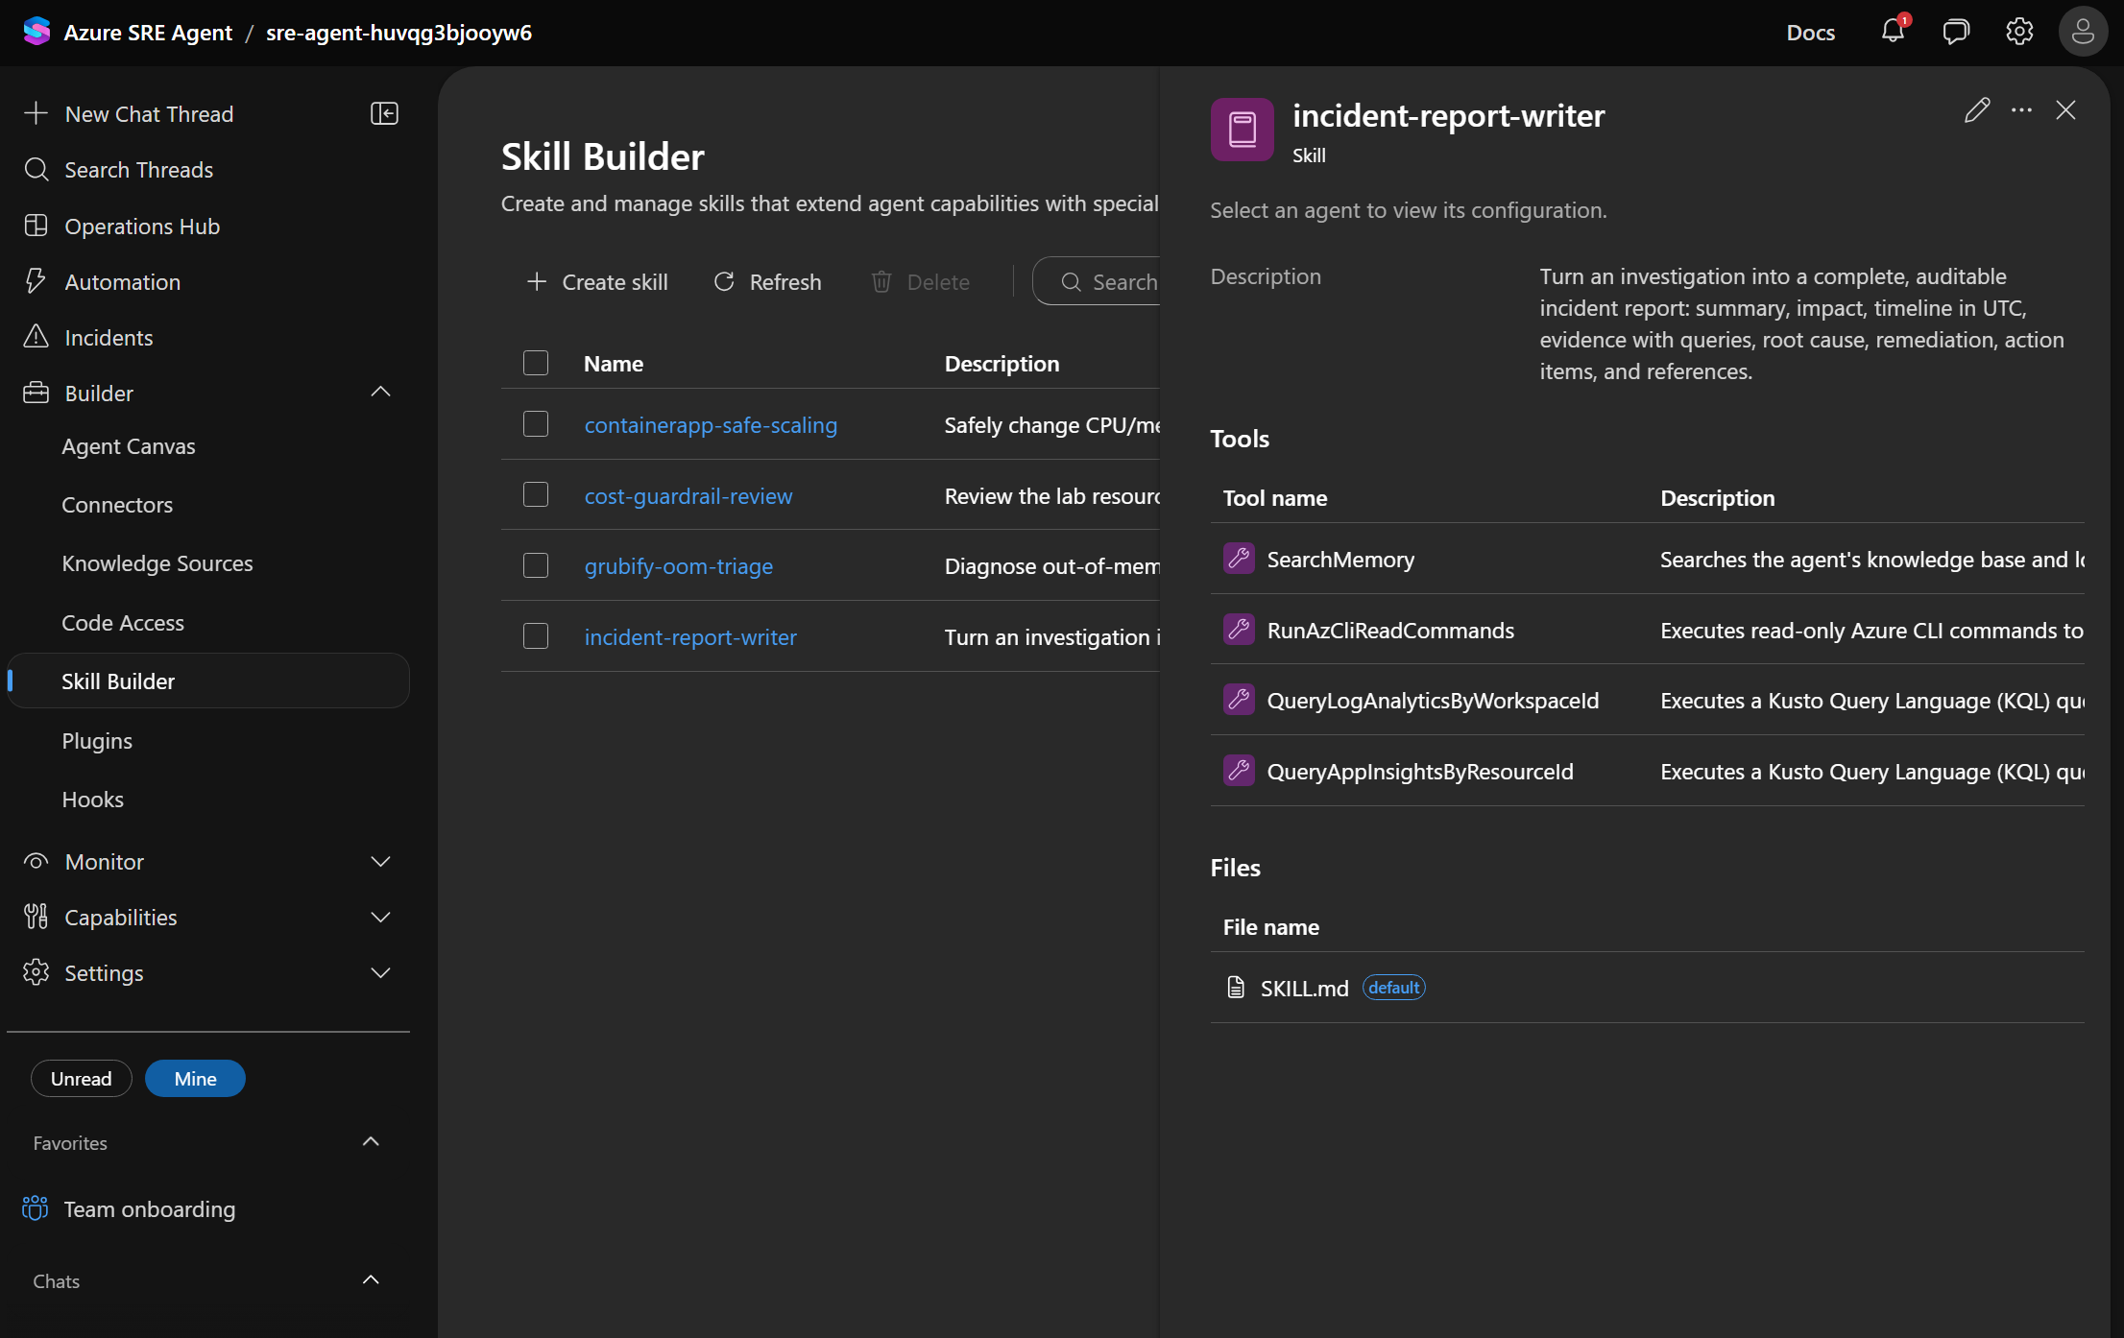Screen dimensions: 2124x1338
Task: Focus the skills Search field
Action: click(x=1098, y=281)
